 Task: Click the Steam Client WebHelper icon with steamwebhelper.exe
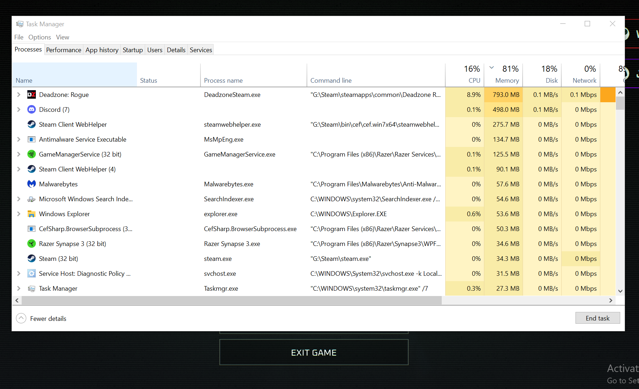32,124
